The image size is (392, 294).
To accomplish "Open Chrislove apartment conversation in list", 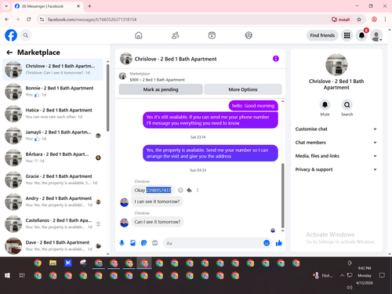I will (53, 70).
